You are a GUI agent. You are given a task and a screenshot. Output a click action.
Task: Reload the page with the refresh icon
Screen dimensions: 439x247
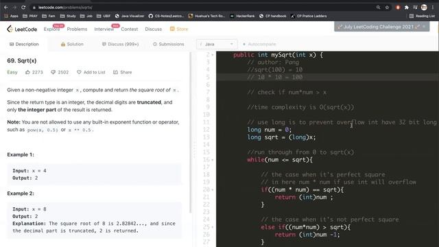pos(23,8)
